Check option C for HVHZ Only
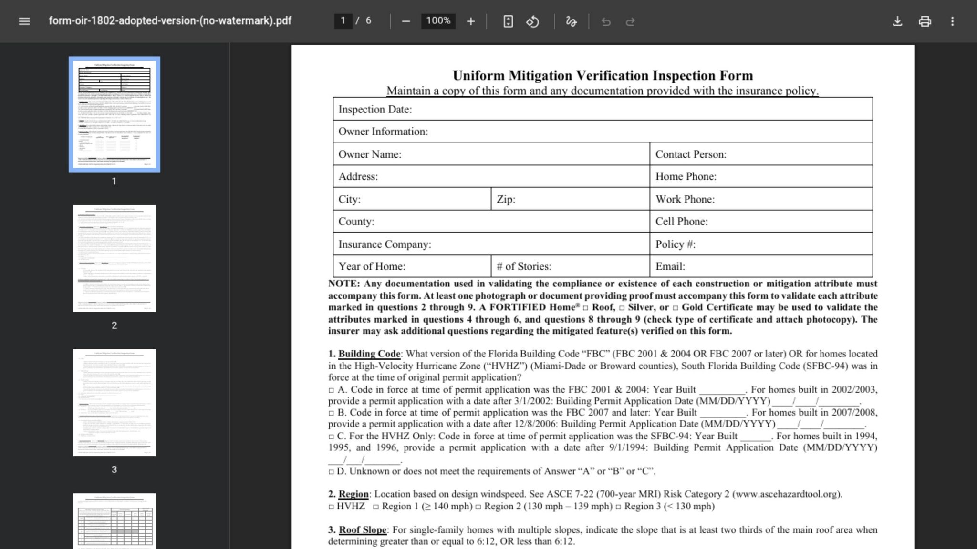 click(x=331, y=437)
